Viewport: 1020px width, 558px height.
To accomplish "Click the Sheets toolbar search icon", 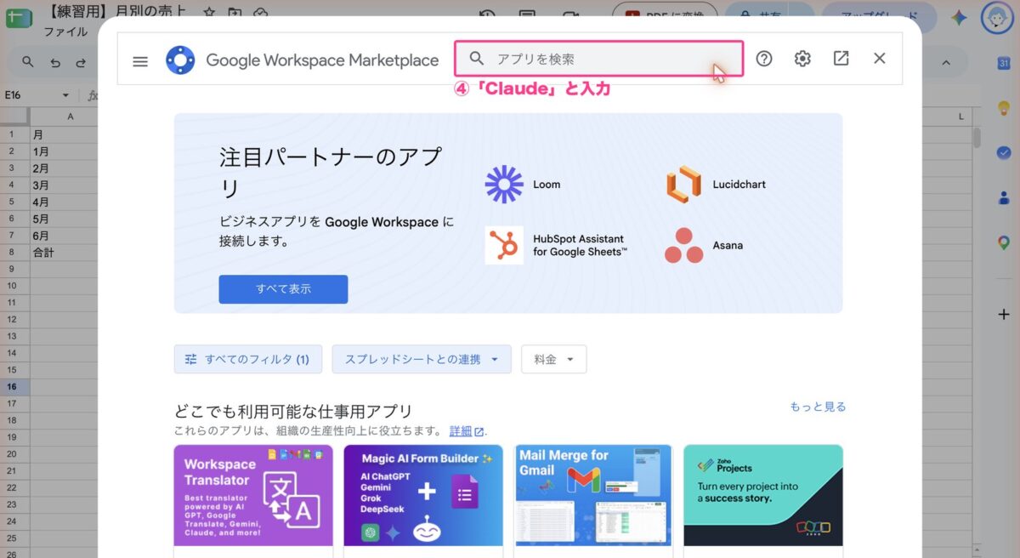I will click(29, 62).
